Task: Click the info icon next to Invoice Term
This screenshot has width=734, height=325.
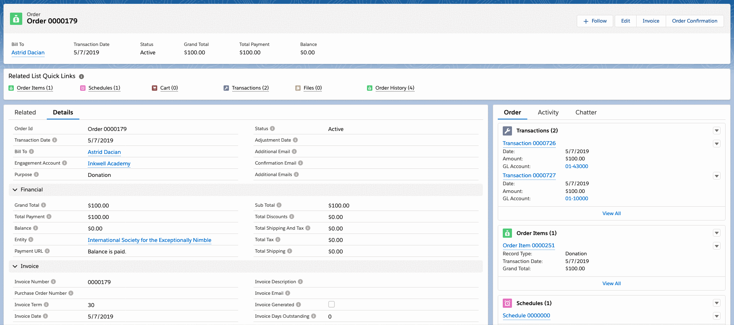Action: pyautogui.click(x=46, y=305)
